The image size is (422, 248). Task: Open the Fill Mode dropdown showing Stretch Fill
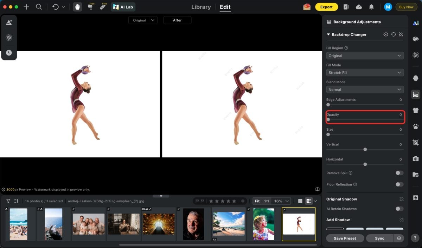[365, 72]
